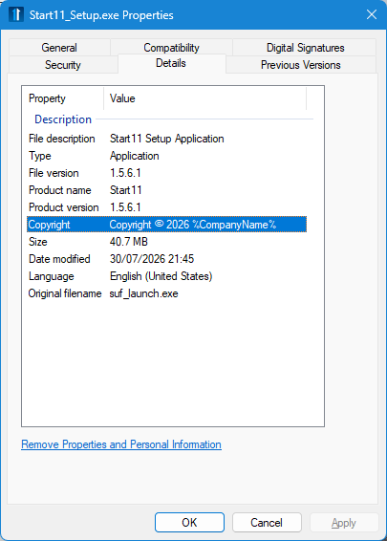
Task: Select the Size row label
Action: tap(37, 242)
